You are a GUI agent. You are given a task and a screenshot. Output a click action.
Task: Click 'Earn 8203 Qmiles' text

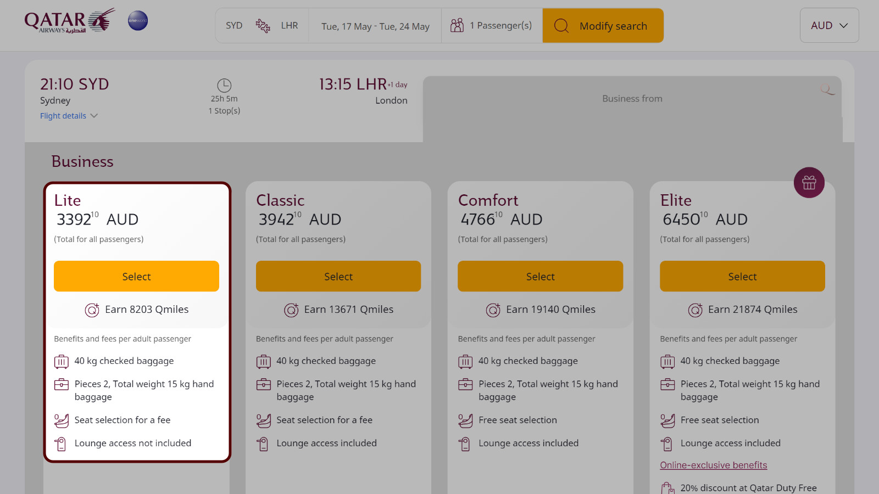(147, 310)
